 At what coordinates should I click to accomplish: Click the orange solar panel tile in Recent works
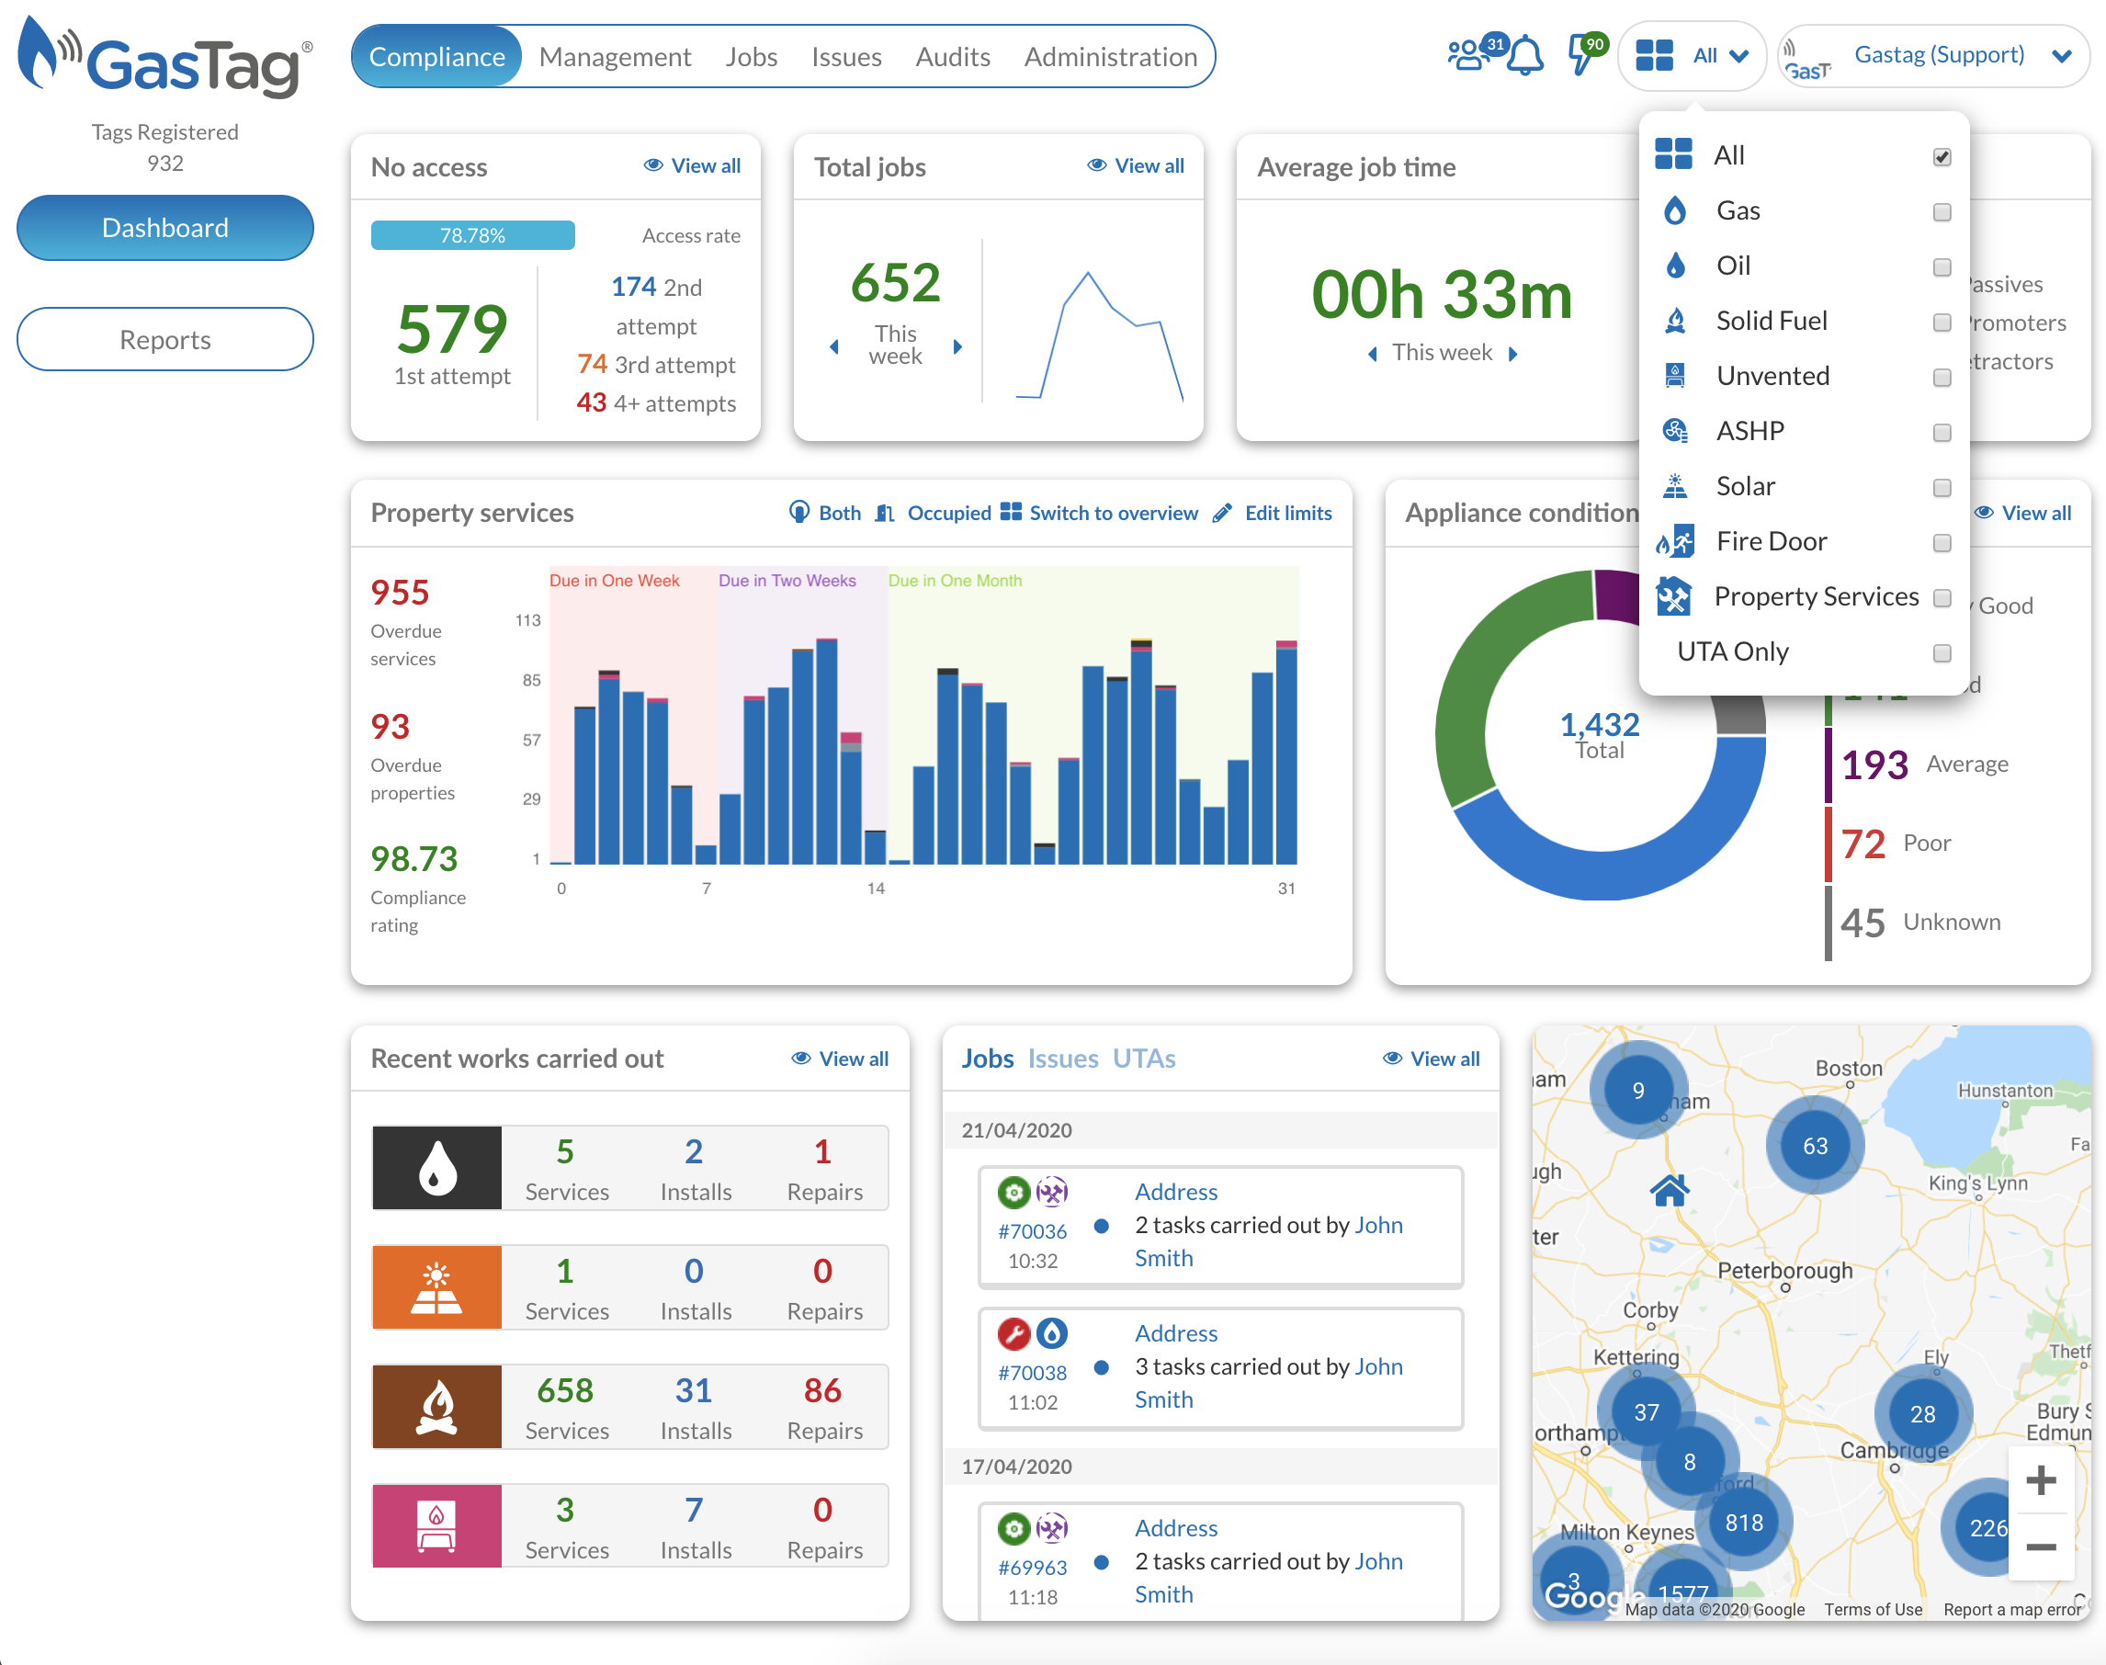[436, 1286]
